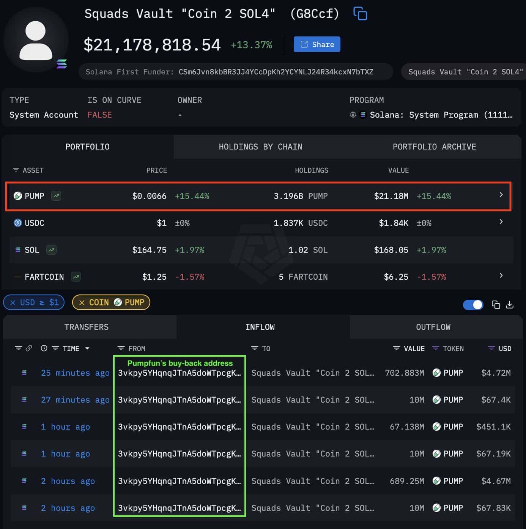Open the Outflow tab
The width and height of the screenshot is (526, 529).
click(433, 327)
